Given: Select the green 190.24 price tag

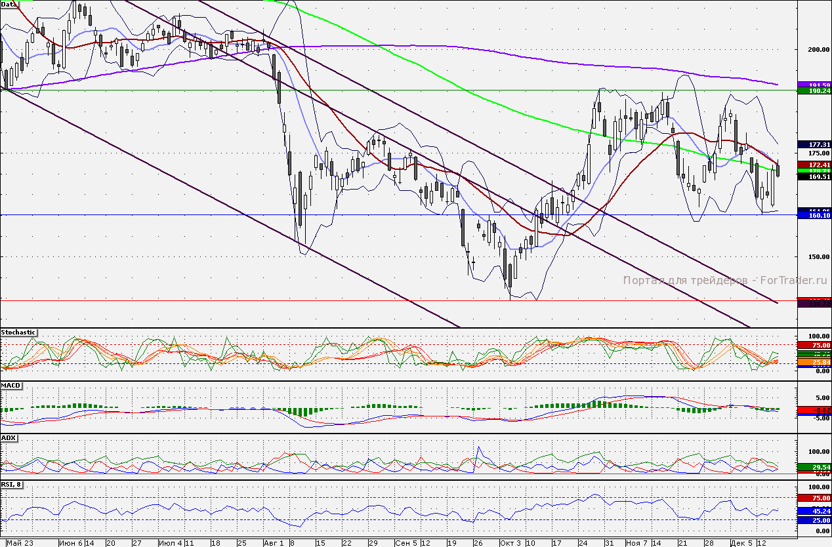Looking at the screenshot, I should pos(814,92).
